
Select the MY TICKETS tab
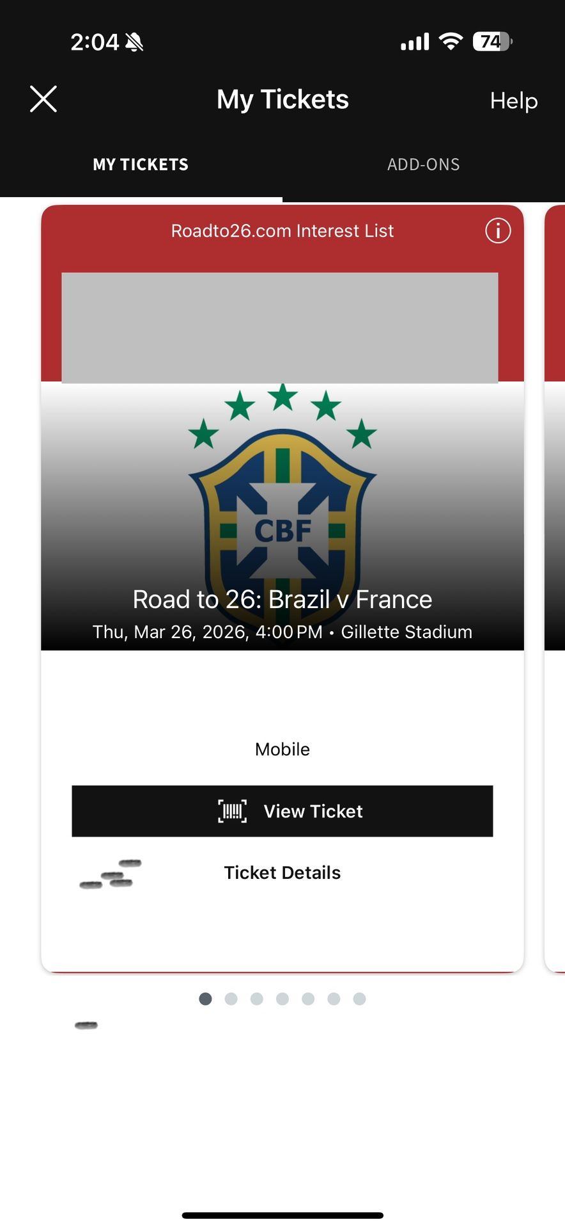[x=141, y=164]
